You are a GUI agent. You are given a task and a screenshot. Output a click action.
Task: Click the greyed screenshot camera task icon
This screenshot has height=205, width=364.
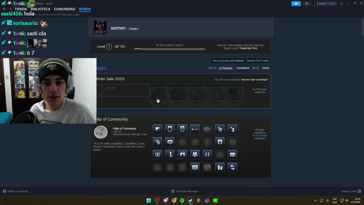(182, 142)
